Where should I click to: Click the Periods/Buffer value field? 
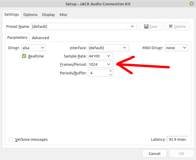click(98, 73)
